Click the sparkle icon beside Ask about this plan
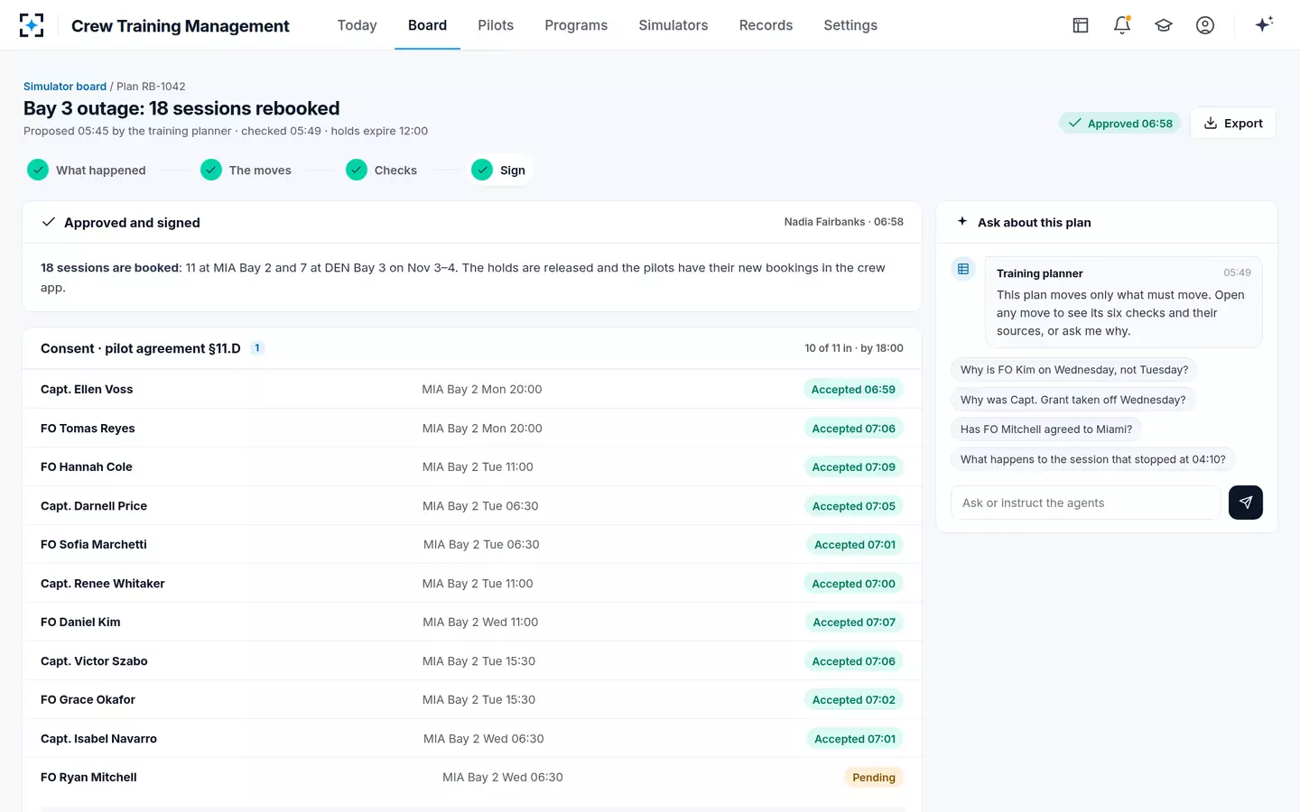The height and width of the screenshot is (812, 1300). (x=962, y=221)
